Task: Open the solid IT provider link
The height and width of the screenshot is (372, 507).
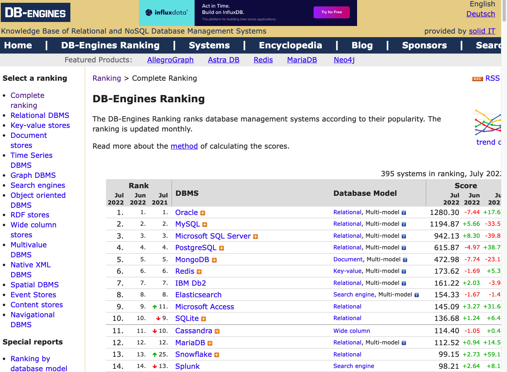Action: point(482,31)
